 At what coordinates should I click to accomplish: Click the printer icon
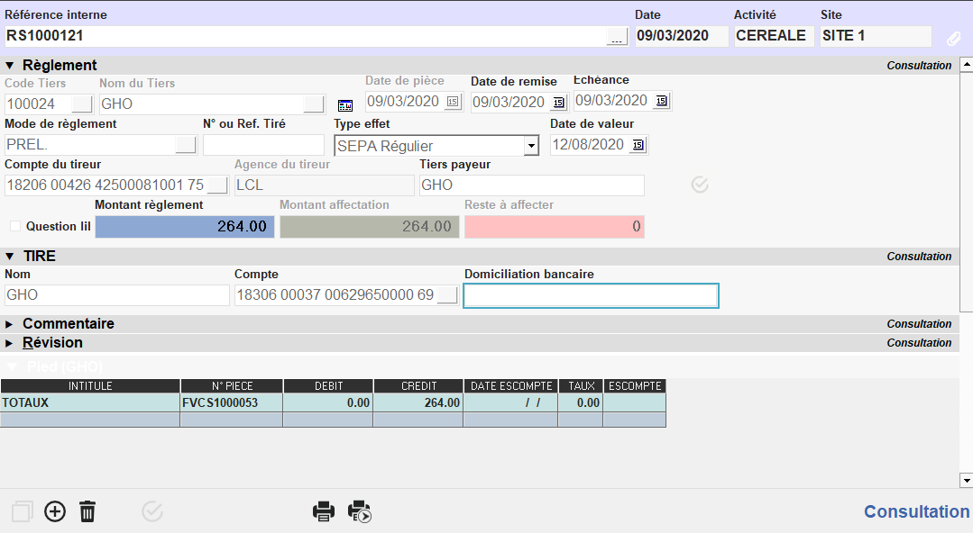coord(324,511)
